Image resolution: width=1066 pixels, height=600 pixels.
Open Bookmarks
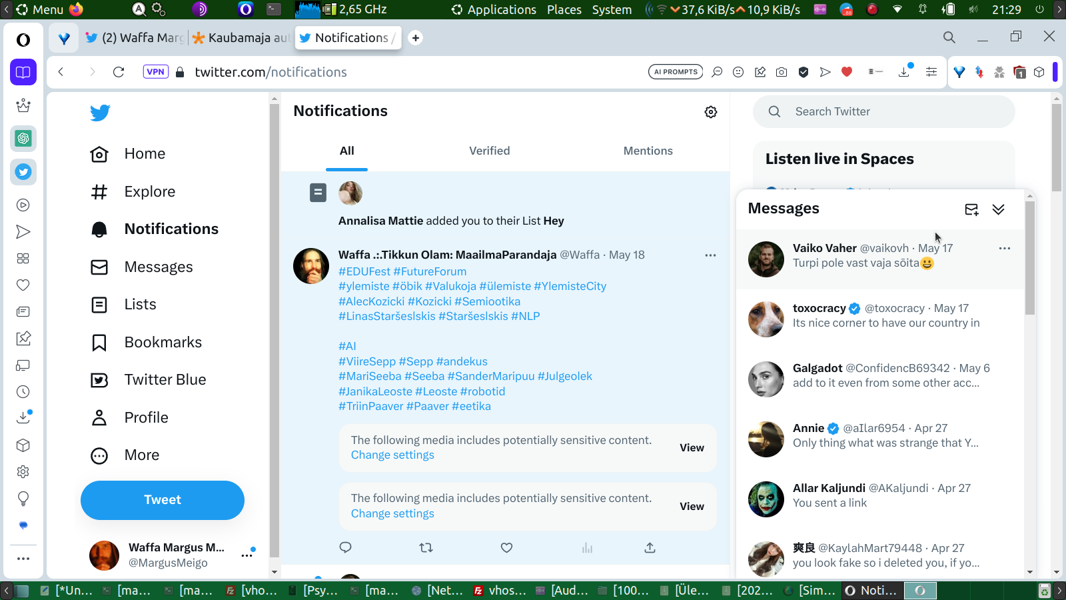pos(146,343)
